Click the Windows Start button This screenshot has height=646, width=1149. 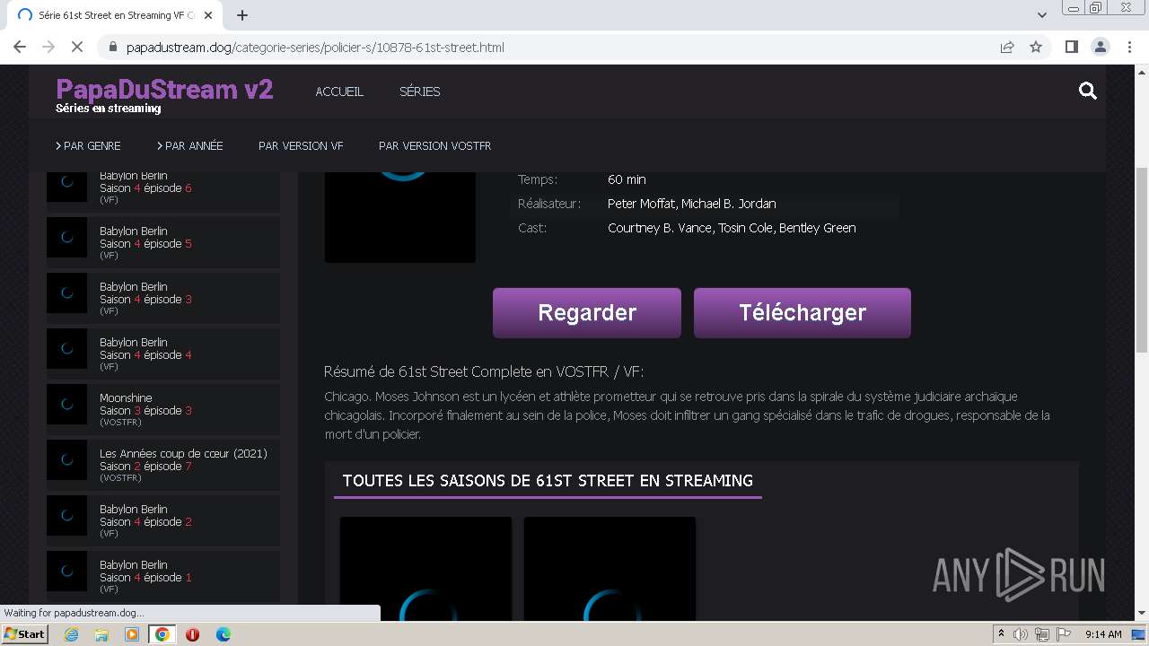point(24,634)
